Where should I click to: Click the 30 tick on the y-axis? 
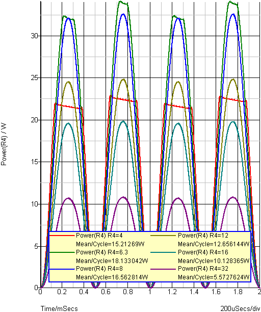(x=34, y=36)
